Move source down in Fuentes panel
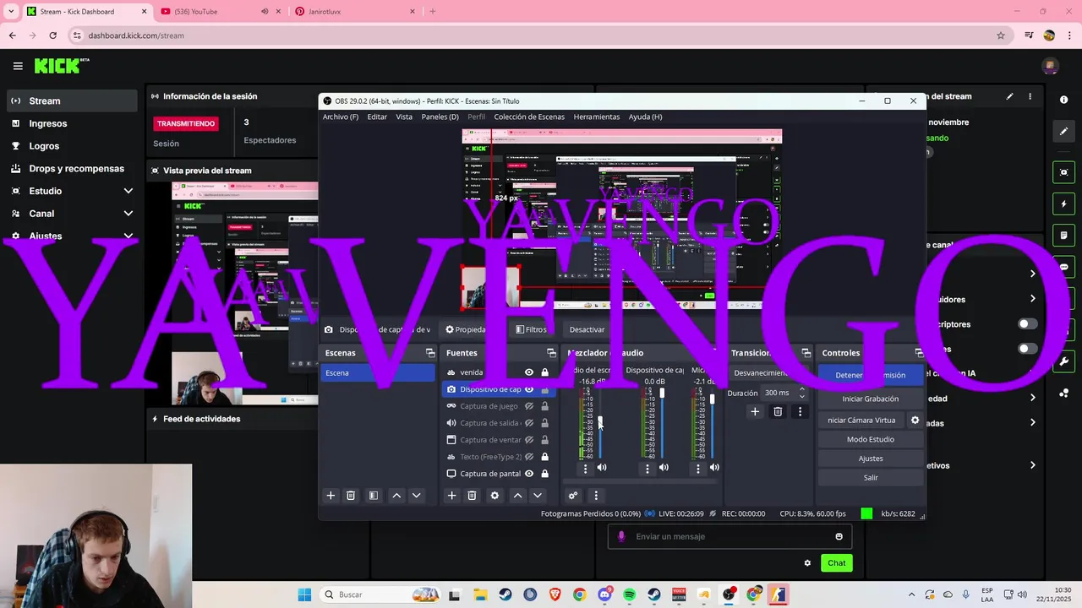The image size is (1082, 608). point(537,496)
